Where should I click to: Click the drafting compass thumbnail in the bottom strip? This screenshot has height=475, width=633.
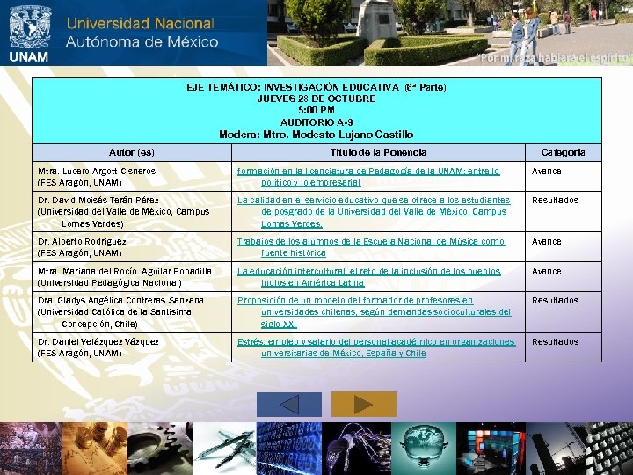[x=224, y=449]
